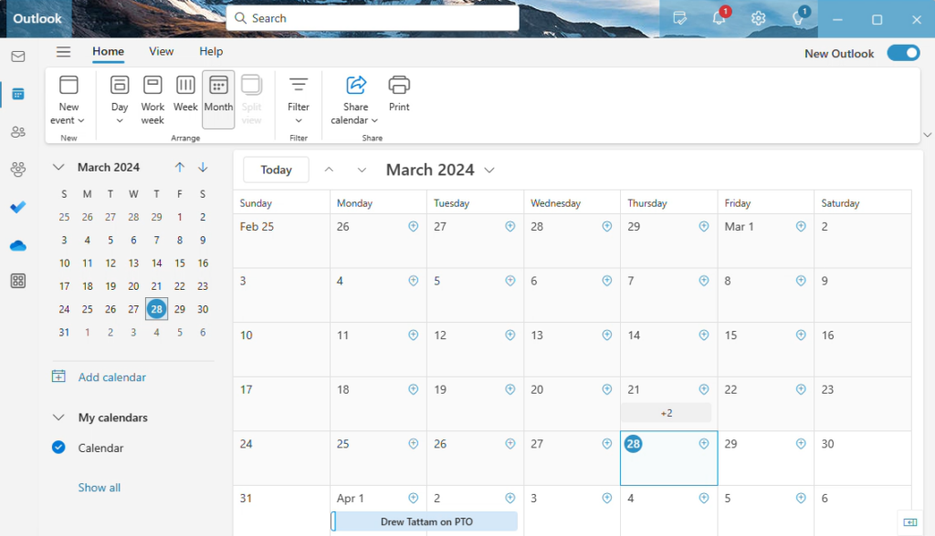
Task: Open the main March 2024 month picker dropdown
Action: tap(489, 170)
